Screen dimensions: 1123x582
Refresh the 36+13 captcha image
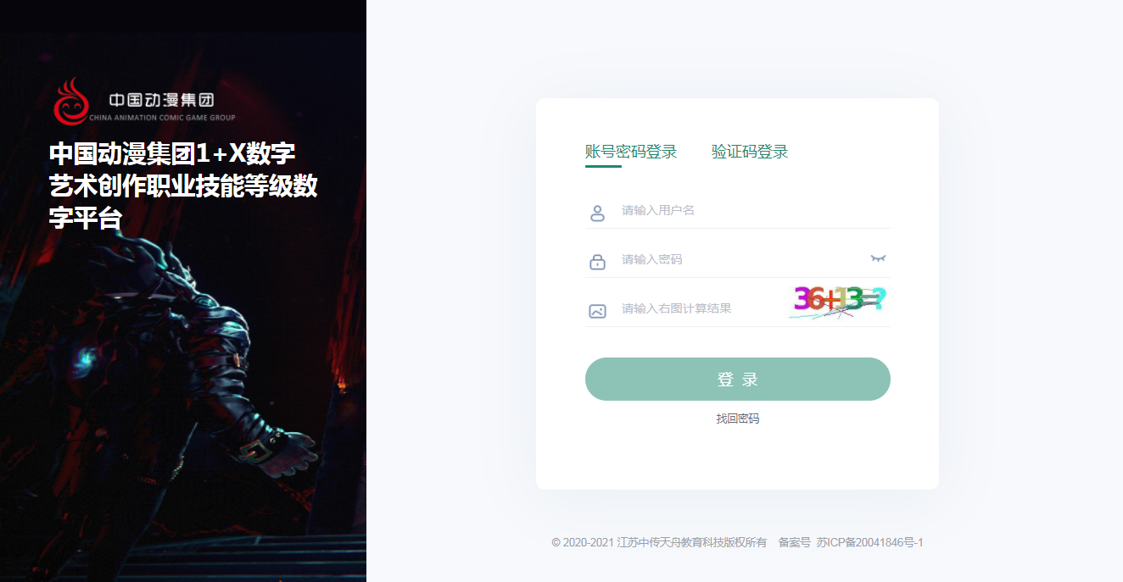click(838, 302)
